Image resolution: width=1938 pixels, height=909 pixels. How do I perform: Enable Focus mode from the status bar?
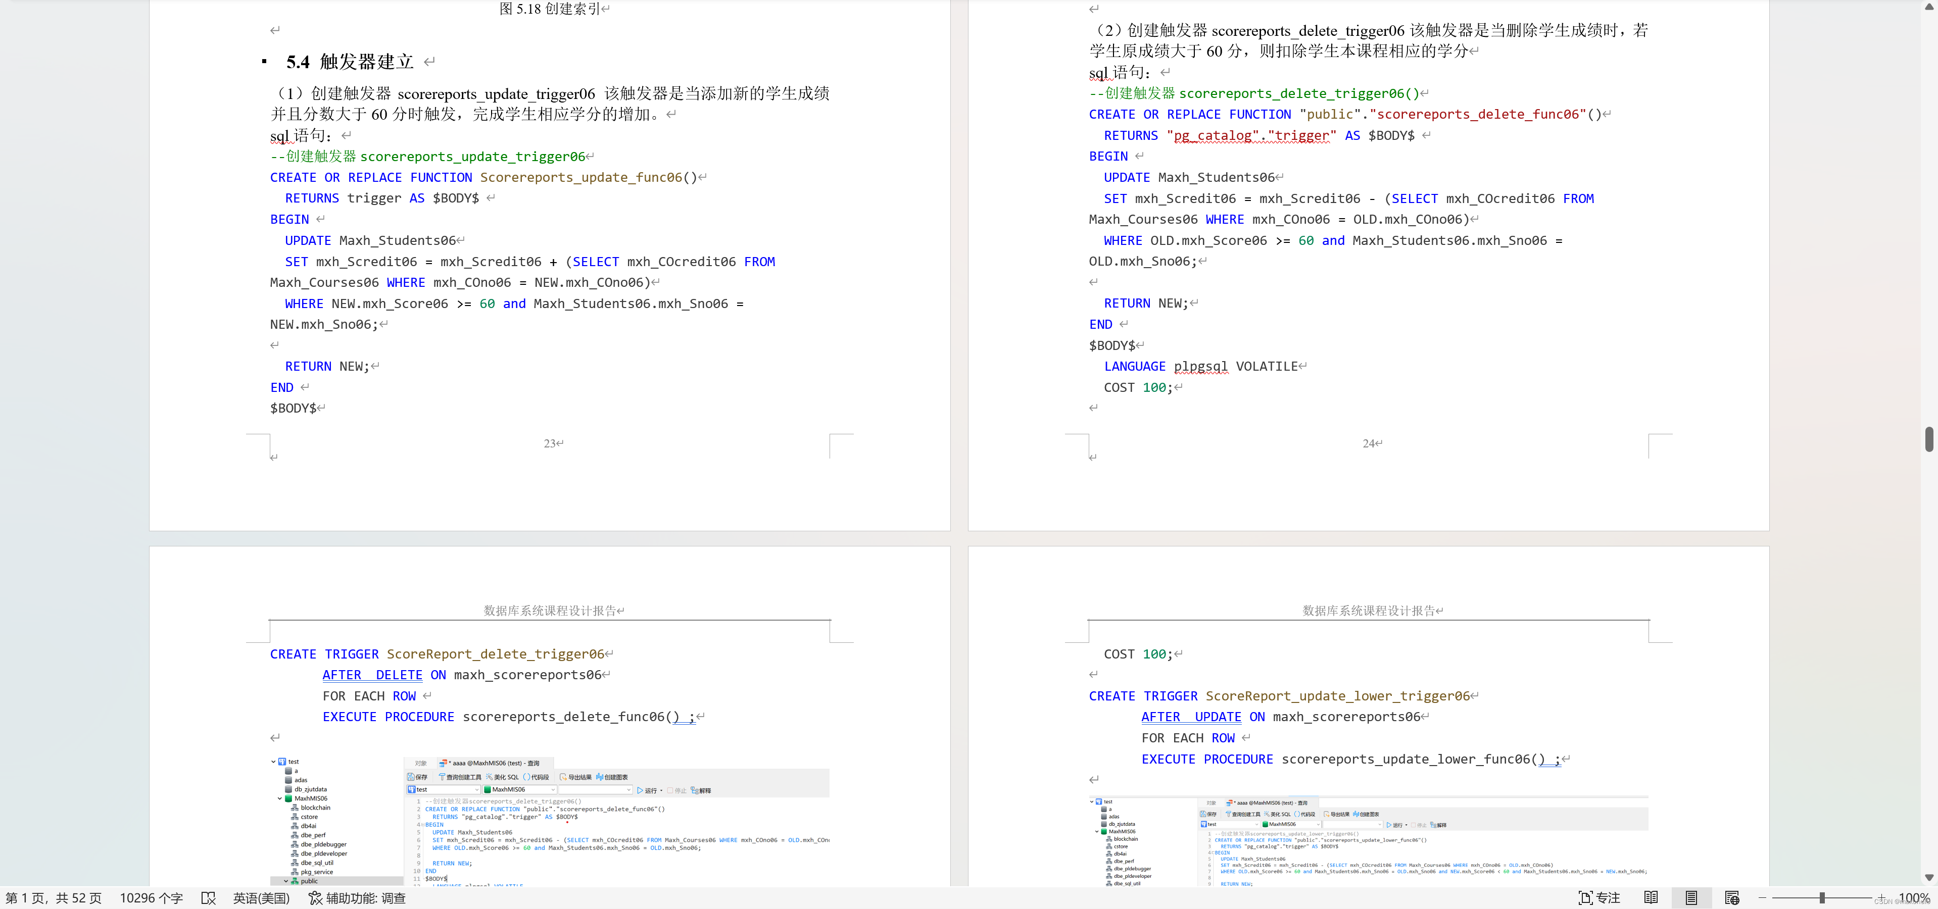point(1598,898)
